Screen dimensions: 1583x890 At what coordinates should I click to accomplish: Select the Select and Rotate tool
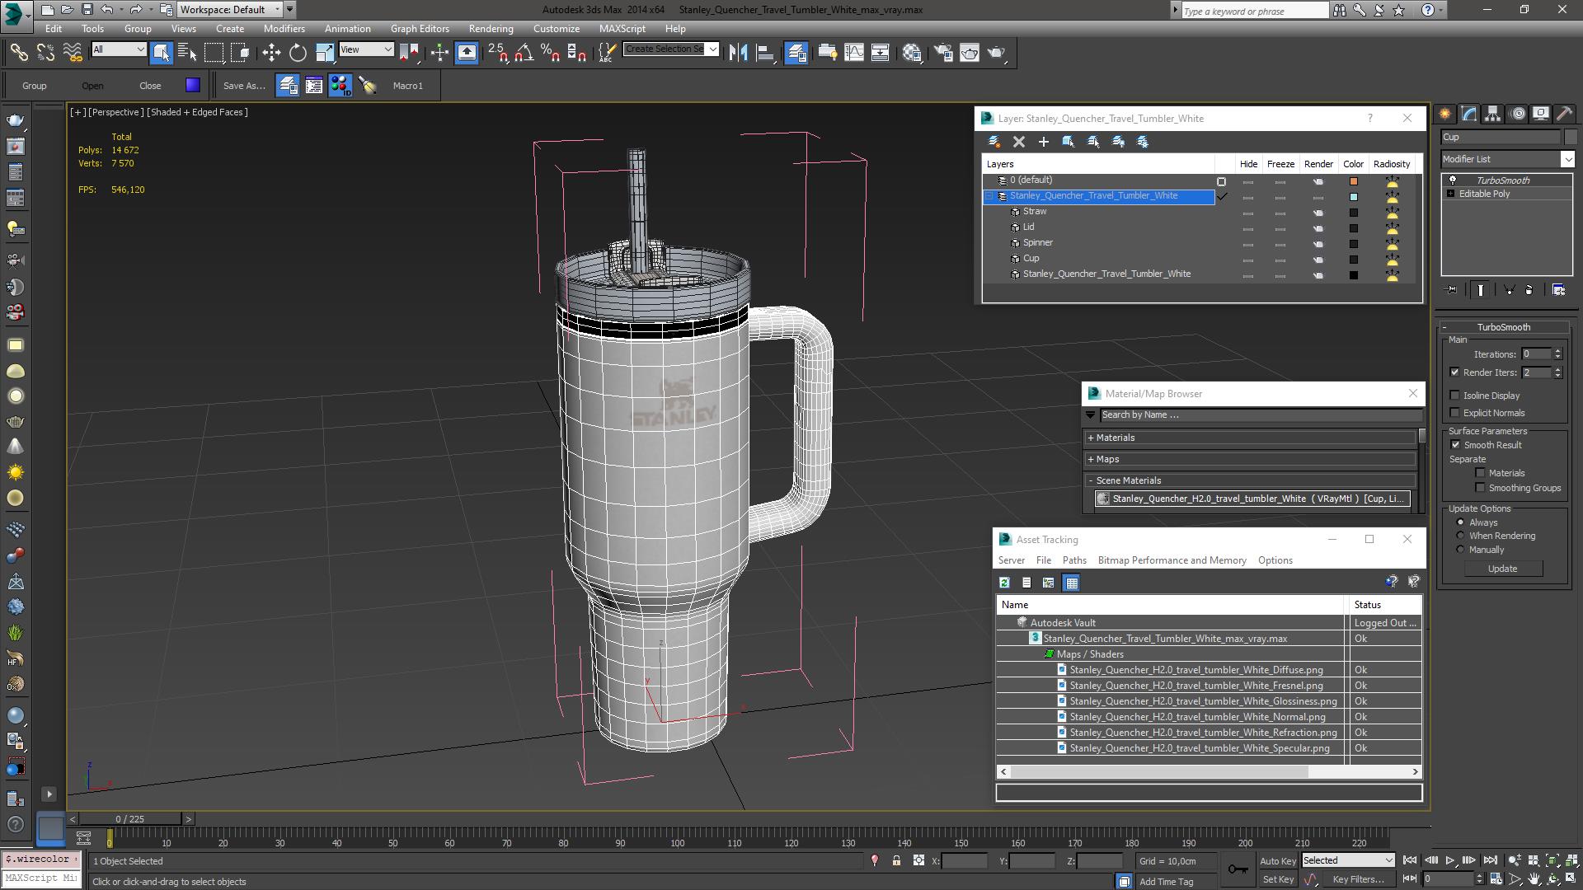[298, 53]
